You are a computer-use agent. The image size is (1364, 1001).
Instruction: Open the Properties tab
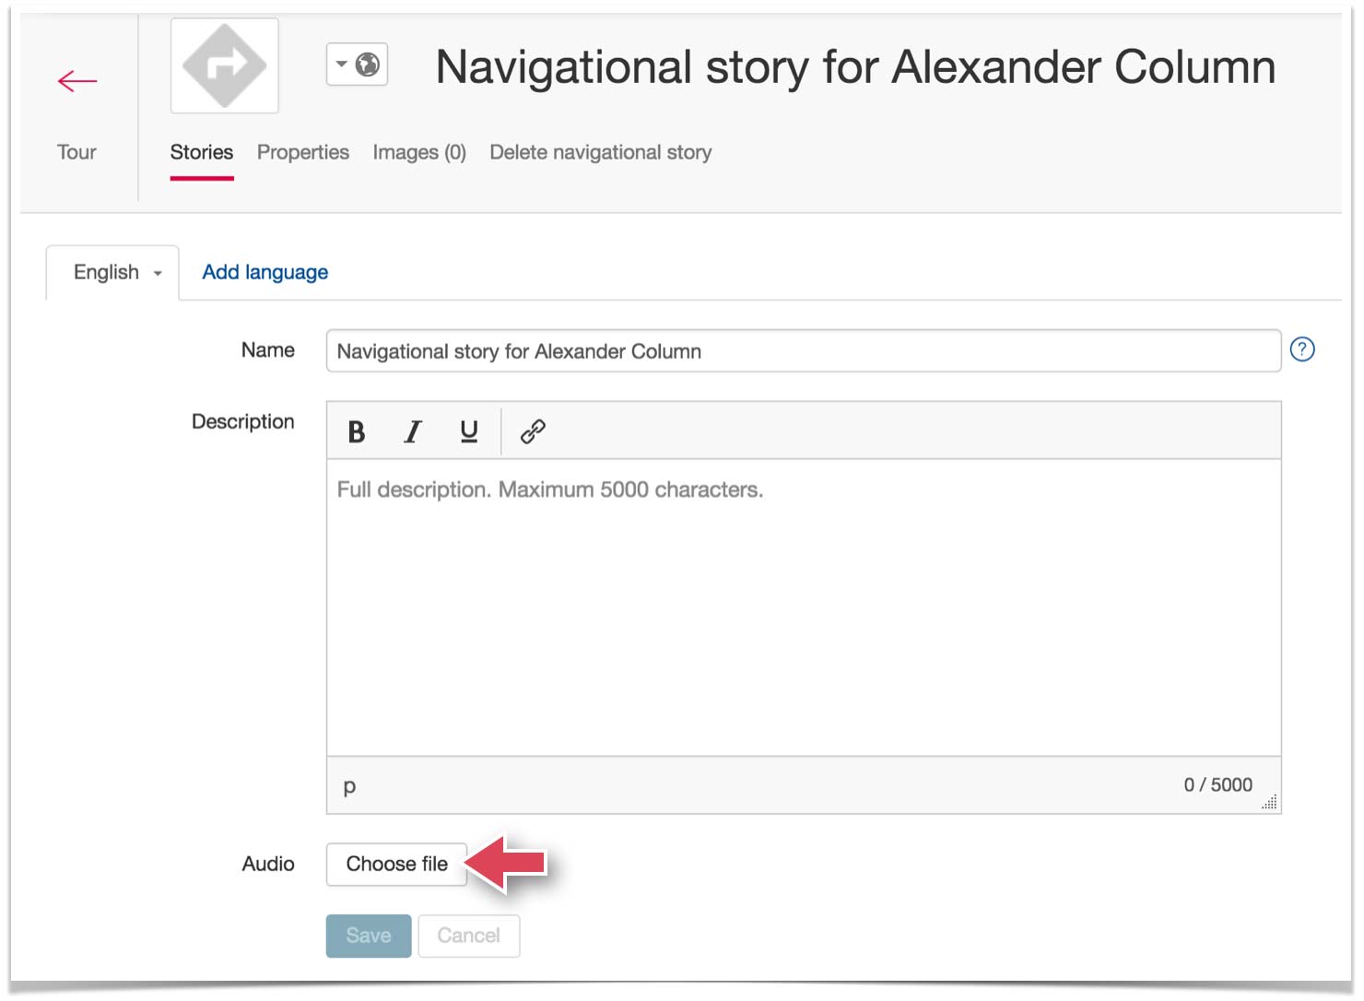(302, 152)
